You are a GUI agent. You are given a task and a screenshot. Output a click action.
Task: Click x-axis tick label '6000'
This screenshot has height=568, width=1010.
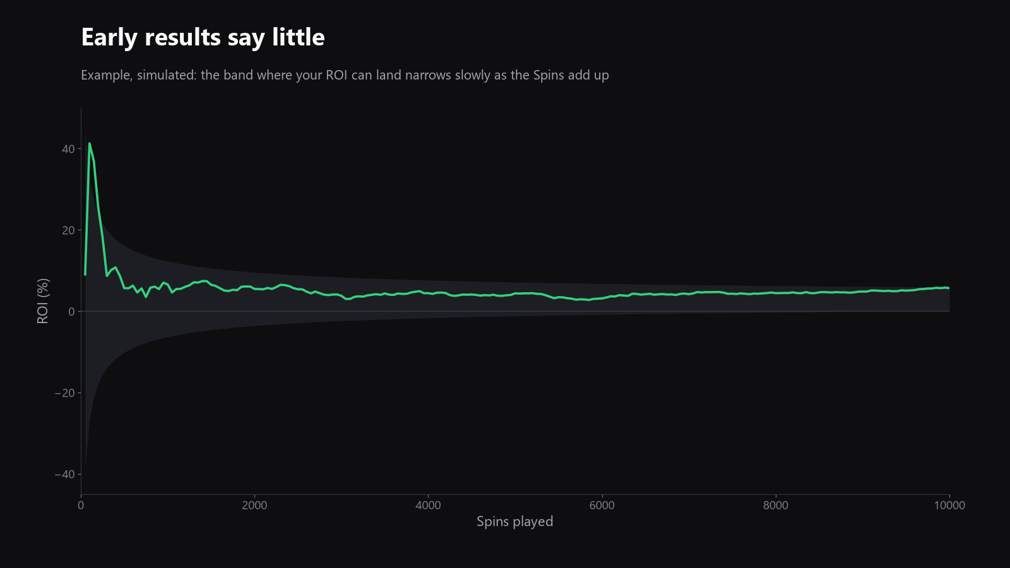(602, 505)
